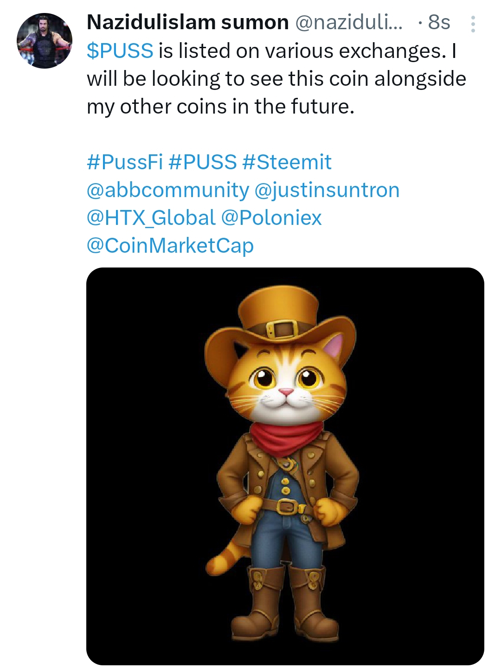This screenshot has width=501, height=669.
Task: Click the Nazidulislam sumon display name
Action: tap(187, 22)
